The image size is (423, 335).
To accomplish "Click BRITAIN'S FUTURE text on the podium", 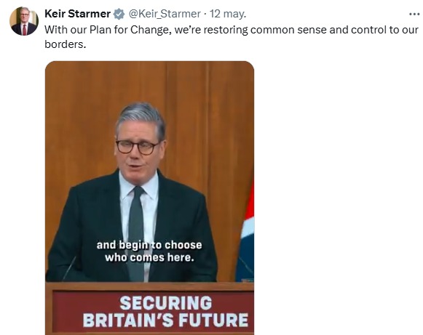I will 166,320.
